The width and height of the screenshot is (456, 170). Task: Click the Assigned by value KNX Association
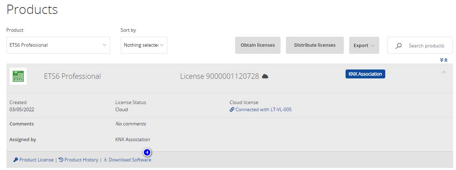pos(133,140)
